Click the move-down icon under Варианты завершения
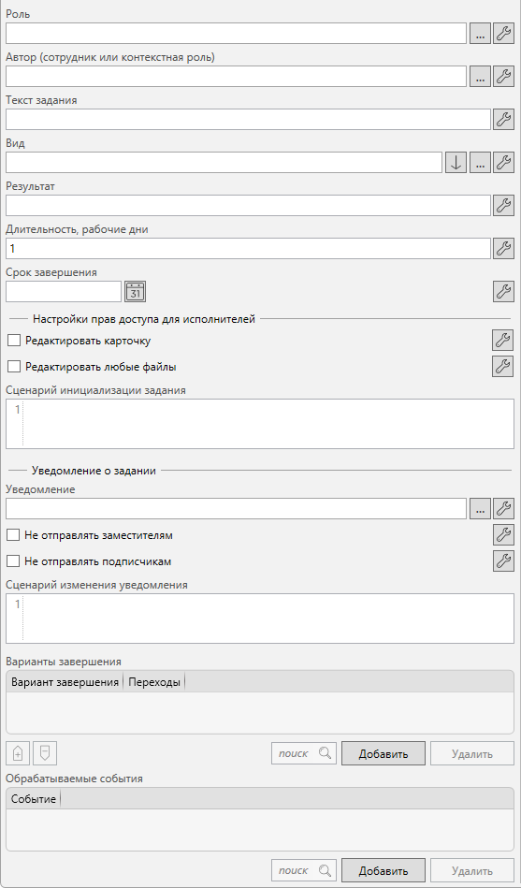 pos(45,754)
